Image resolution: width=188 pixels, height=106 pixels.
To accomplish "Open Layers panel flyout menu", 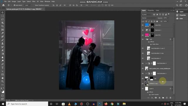I will pos(174,11).
